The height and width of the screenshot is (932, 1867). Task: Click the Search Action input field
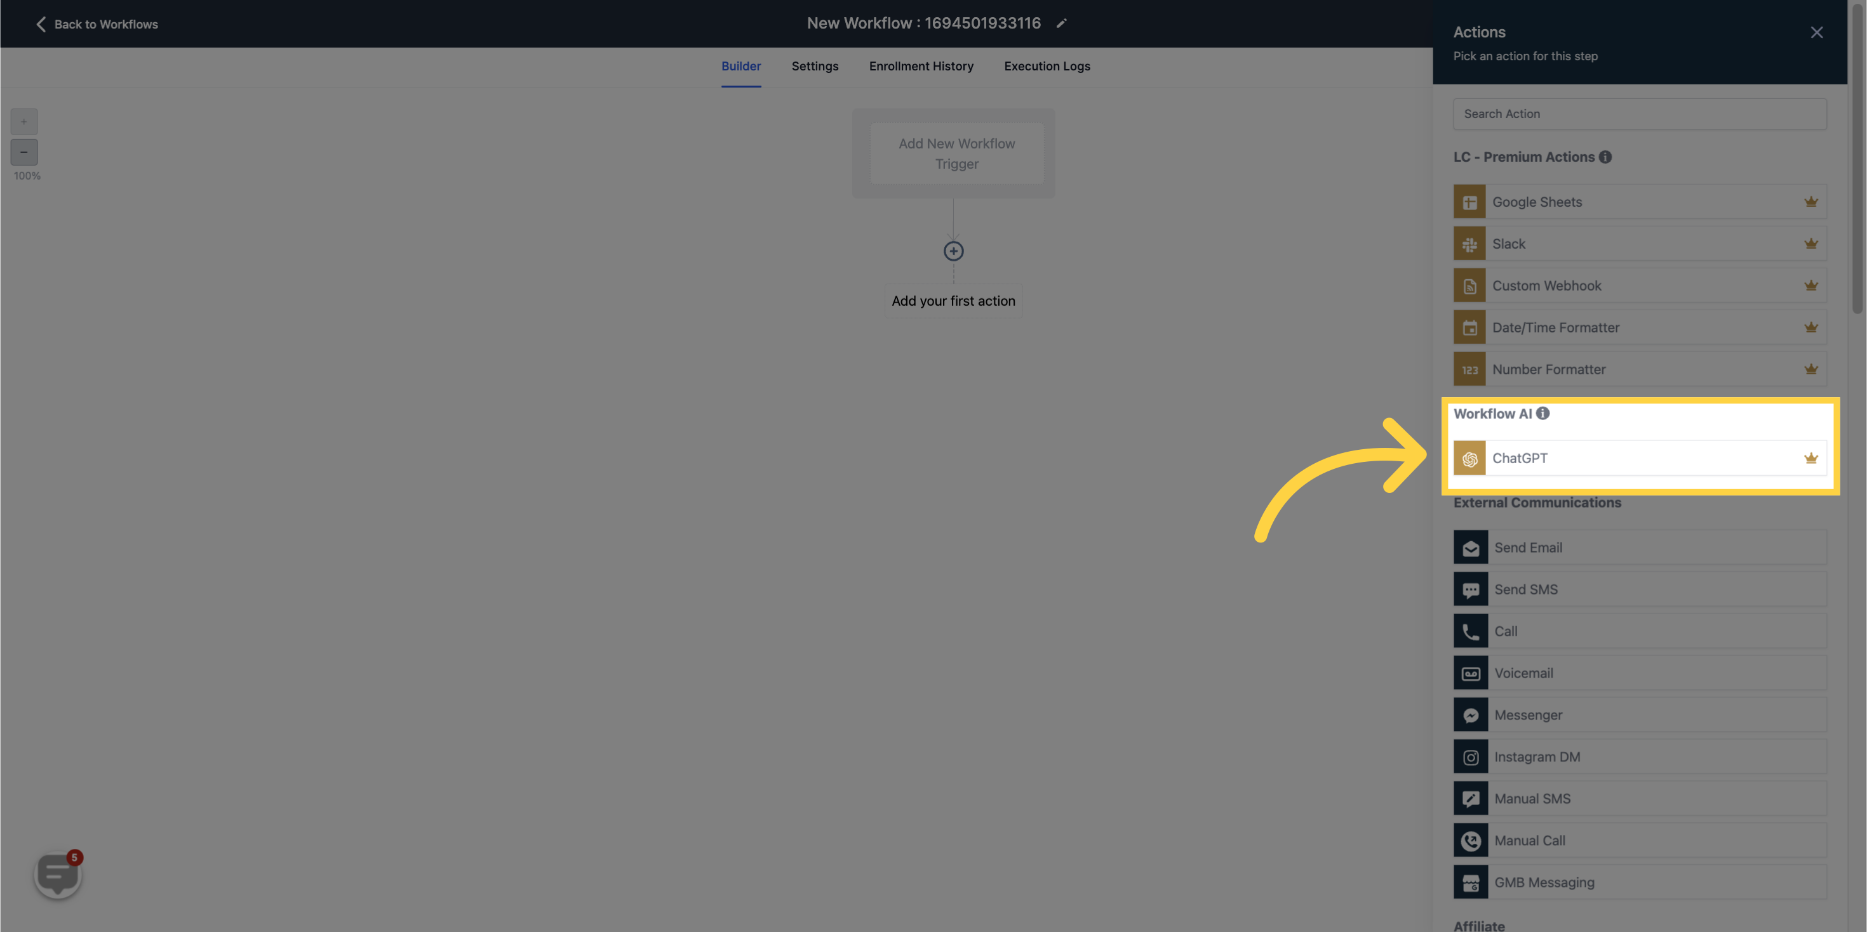click(x=1640, y=114)
